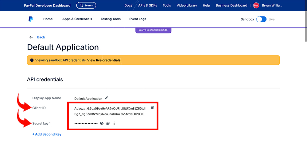Image resolution: width=307 pixels, height=141 pixels.
Task: Click the View live credentials link
Action: [104, 60]
